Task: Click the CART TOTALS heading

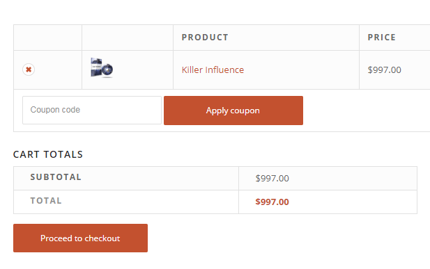Action: click(x=48, y=154)
